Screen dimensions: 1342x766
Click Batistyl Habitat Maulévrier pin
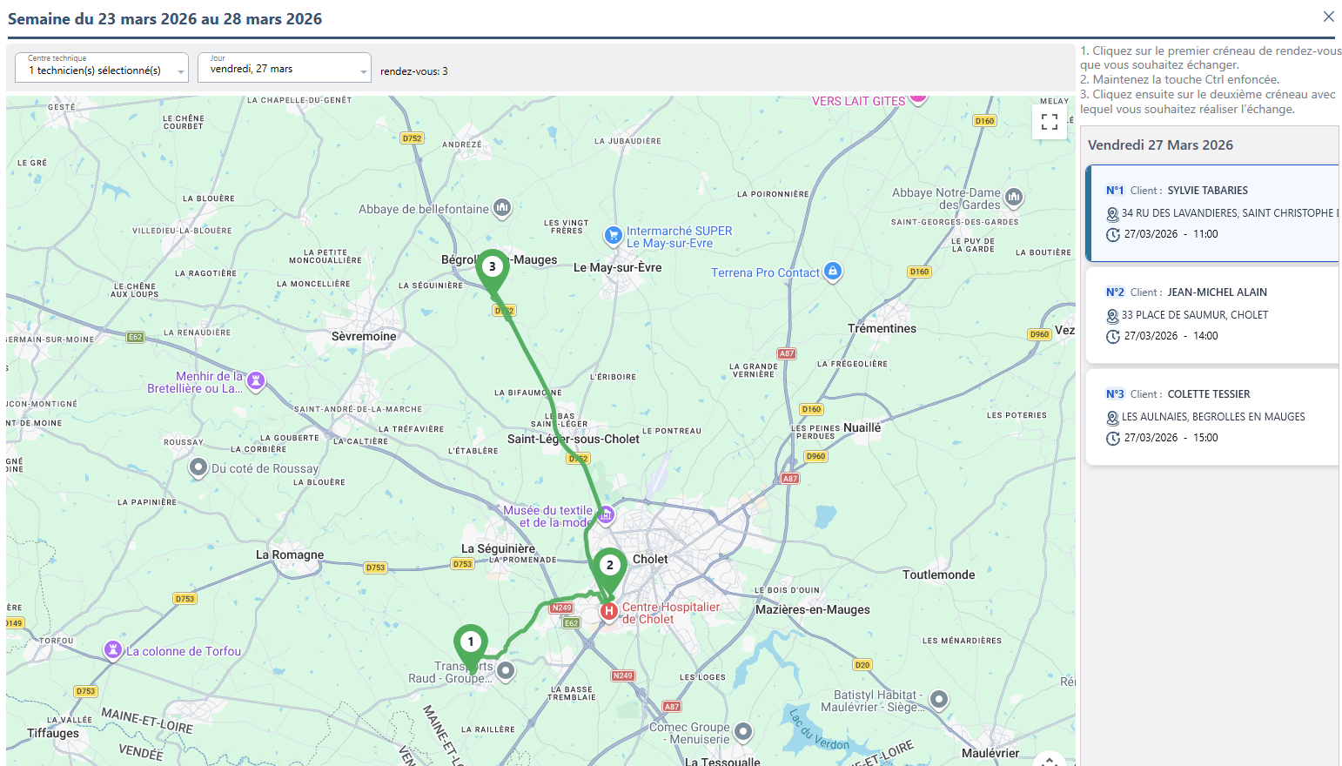pyautogui.click(x=939, y=699)
